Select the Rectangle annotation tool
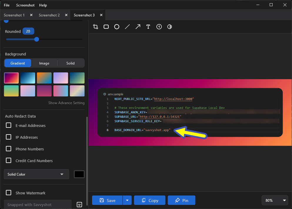This screenshot has height=209, width=292. [106, 26]
